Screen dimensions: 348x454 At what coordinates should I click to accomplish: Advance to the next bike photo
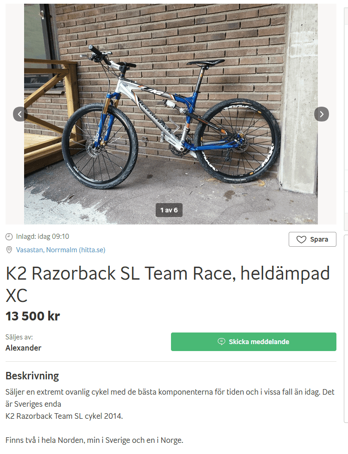pyautogui.click(x=322, y=114)
